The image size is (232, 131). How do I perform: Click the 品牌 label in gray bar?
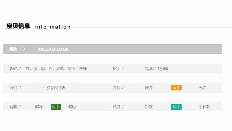(13, 49)
